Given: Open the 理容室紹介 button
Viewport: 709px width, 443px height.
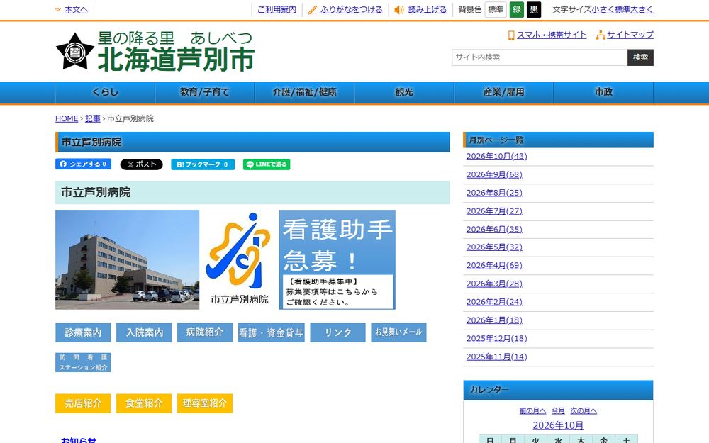Looking at the screenshot, I should click(205, 403).
